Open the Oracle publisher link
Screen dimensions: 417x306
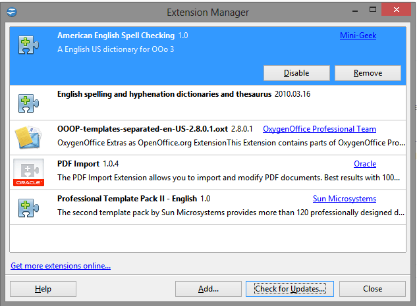(x=365, y=164)
